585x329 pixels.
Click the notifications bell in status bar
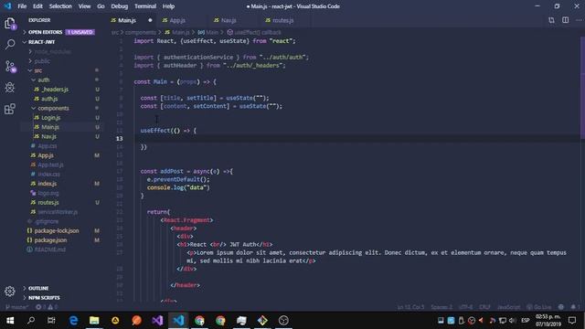(575, 307)
